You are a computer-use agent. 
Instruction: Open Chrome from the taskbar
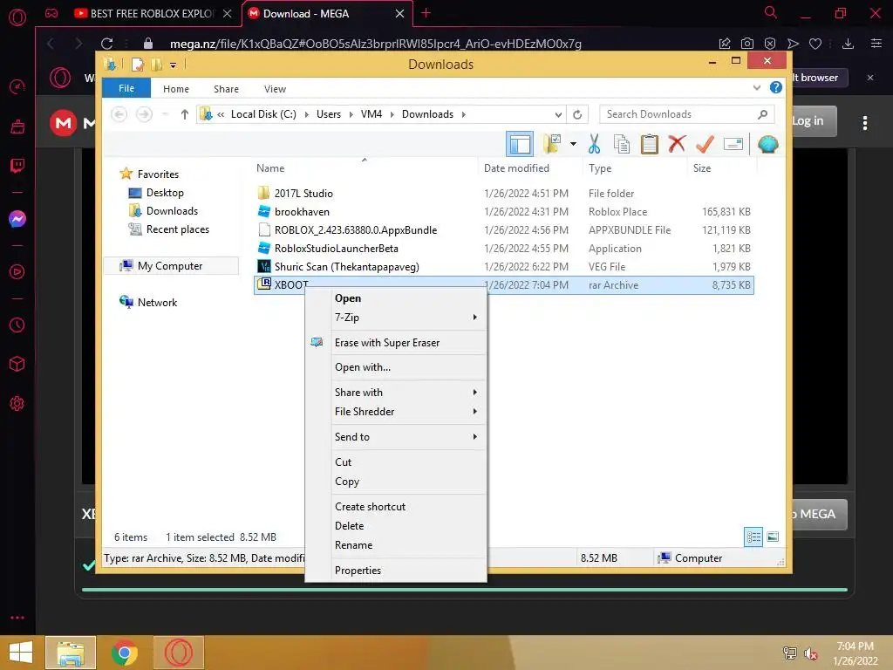pyautogui.click(x=124, y=653)
